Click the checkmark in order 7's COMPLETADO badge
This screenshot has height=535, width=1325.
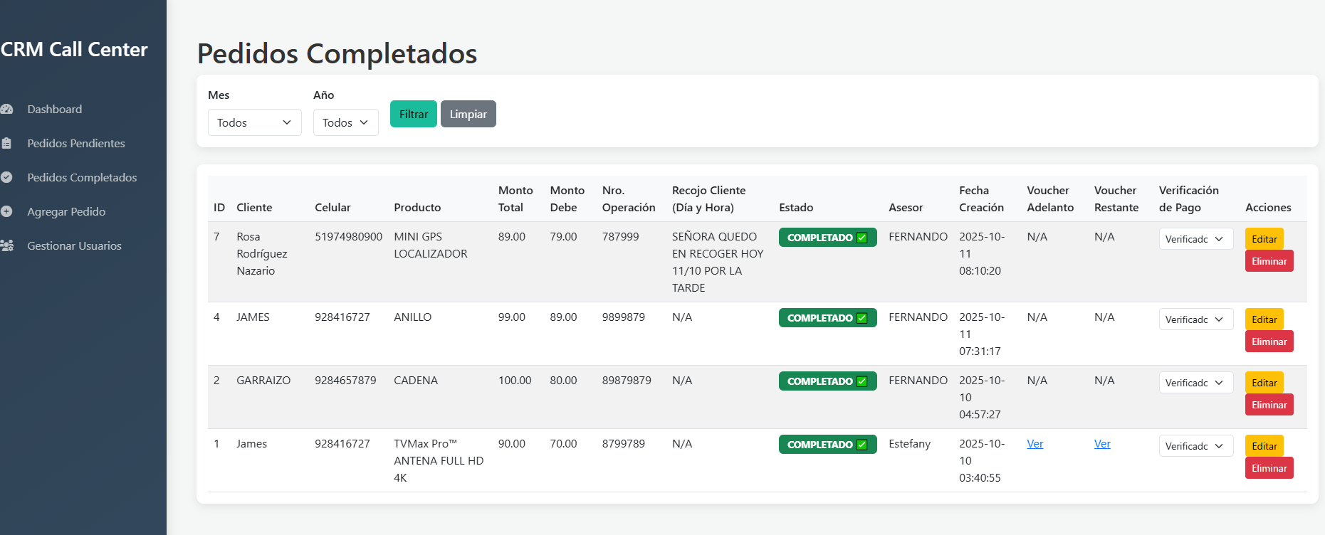tap(862, 238)
